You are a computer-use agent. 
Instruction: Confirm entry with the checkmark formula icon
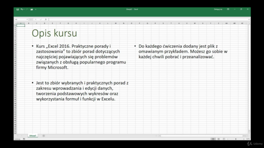point(40,19)
